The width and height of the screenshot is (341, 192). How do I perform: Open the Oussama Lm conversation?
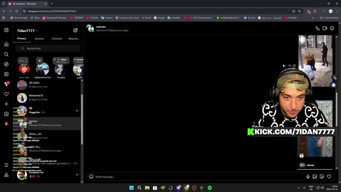tap(47, 175)
